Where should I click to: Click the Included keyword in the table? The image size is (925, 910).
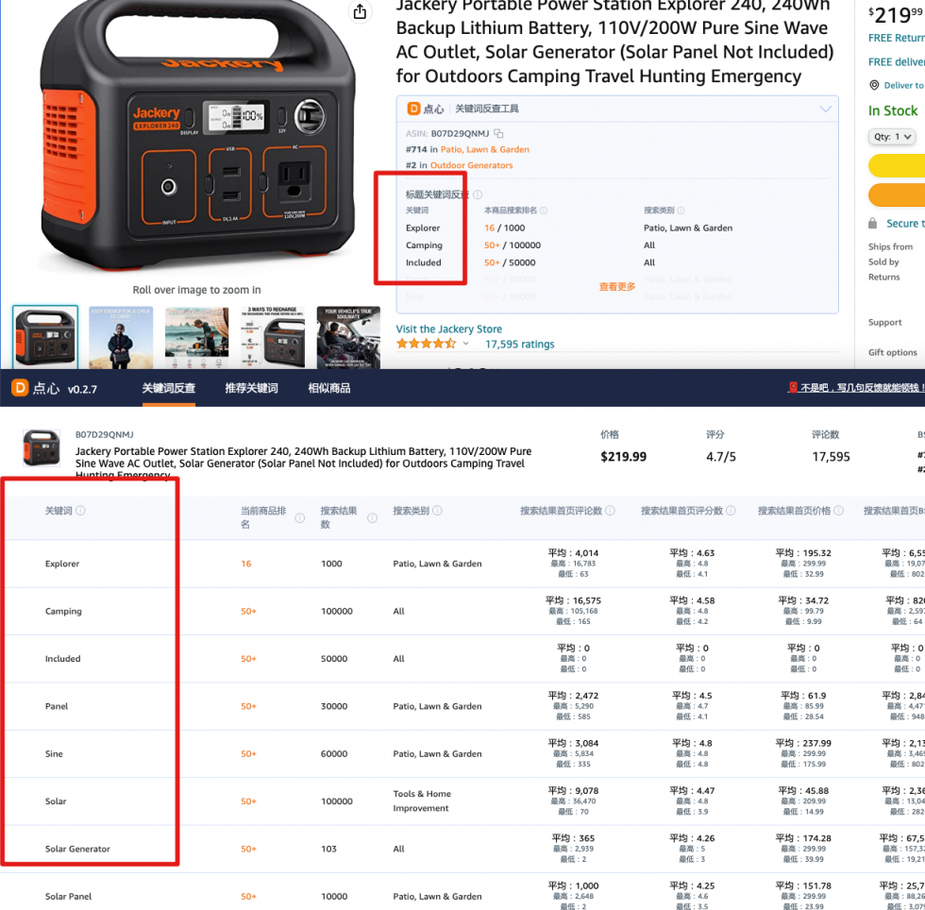click(x=62, y=659)
